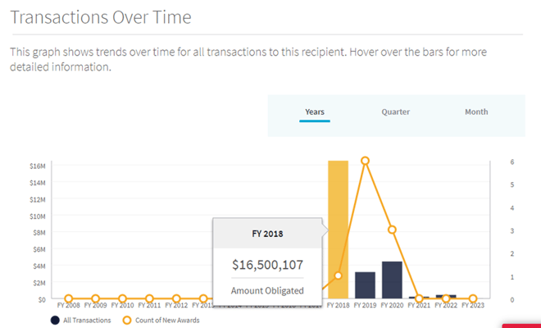The height and width of the screenshot is (328, 541).
Task: Switch to the Years tab
Action: click(x=314, y=112)
